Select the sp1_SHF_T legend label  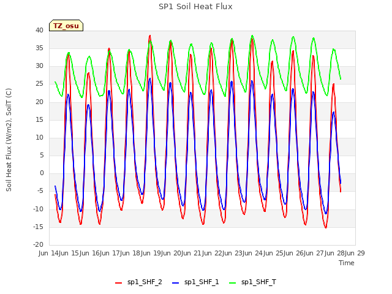(258, 282)
